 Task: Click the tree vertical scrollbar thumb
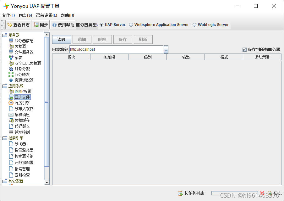47,102
